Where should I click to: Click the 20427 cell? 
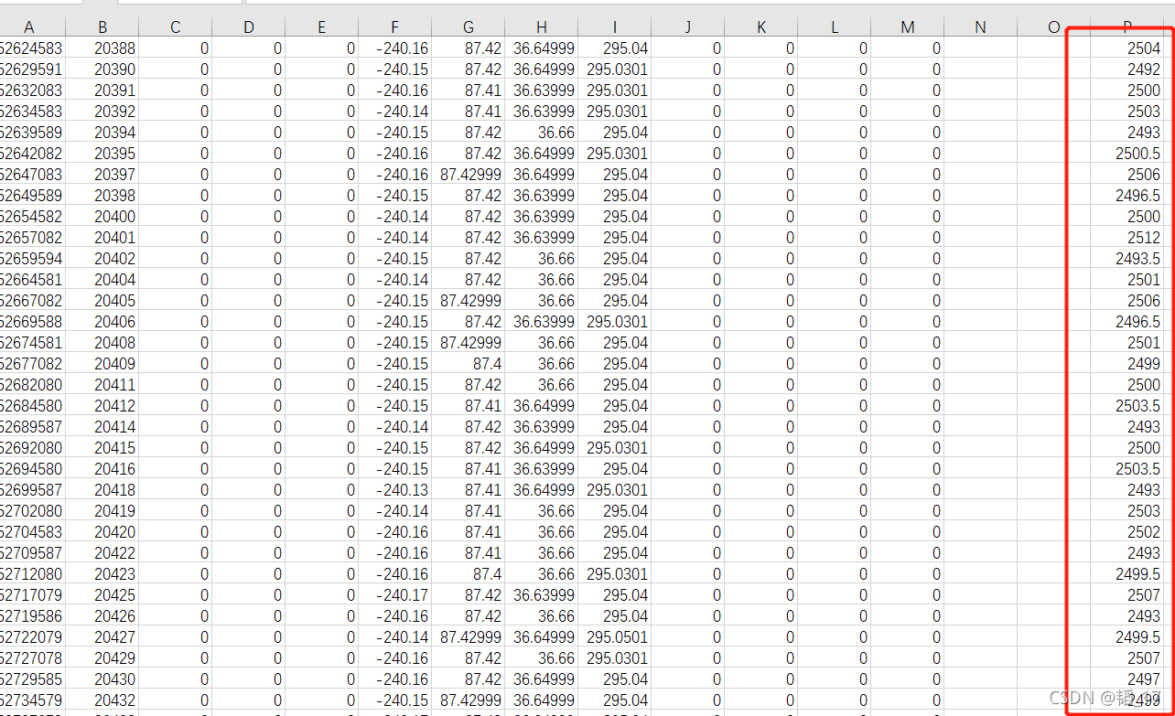102,636
